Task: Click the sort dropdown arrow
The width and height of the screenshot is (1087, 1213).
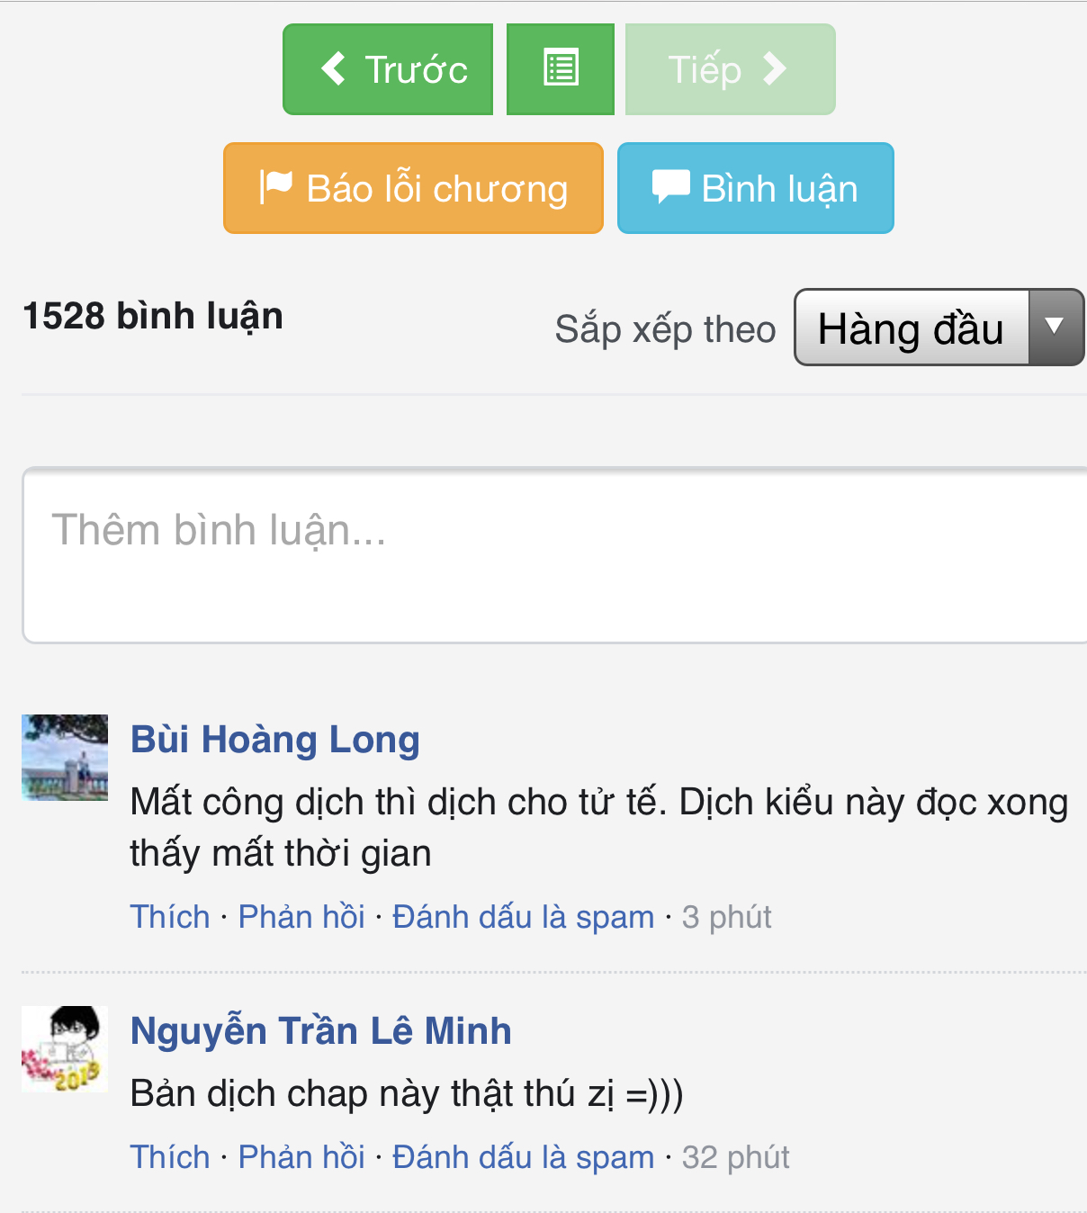Action: click(x=1055, y=327)
